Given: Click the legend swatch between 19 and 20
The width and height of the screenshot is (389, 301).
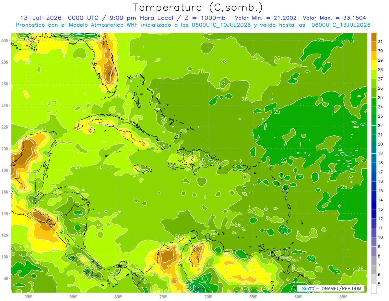Looking at the screenshot, I should (374, 149).
